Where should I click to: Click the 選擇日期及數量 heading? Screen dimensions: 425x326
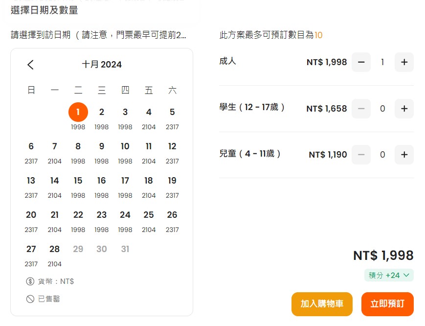coord(44,10)
